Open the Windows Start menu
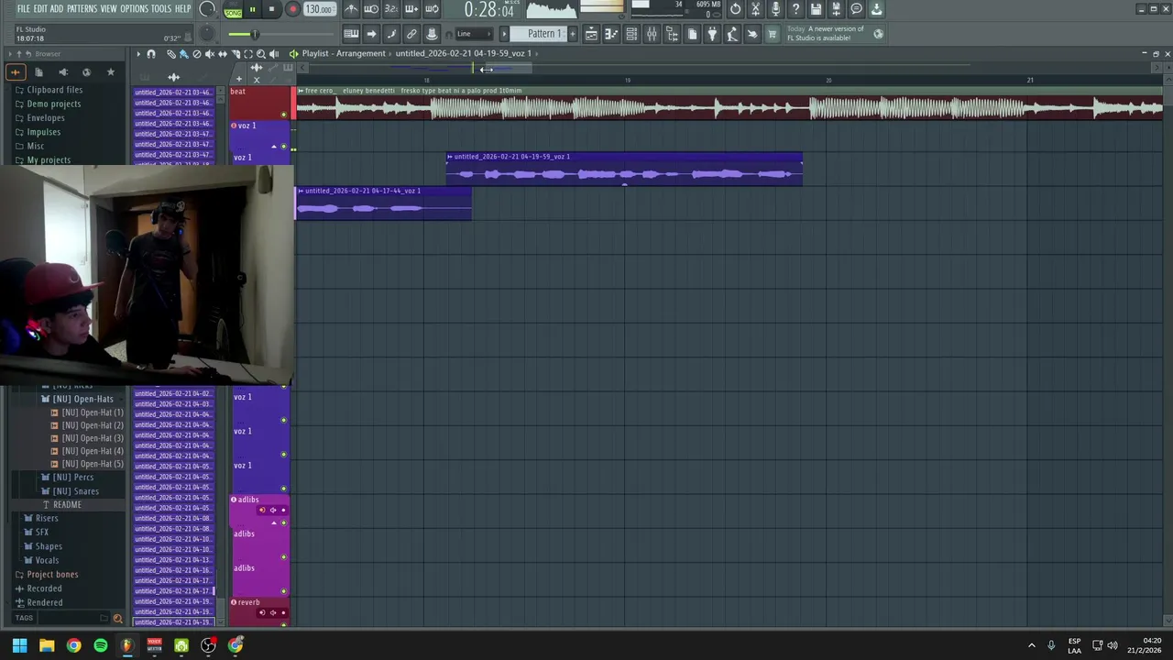Screen dimensions: 1173x660 coord(19,645)
